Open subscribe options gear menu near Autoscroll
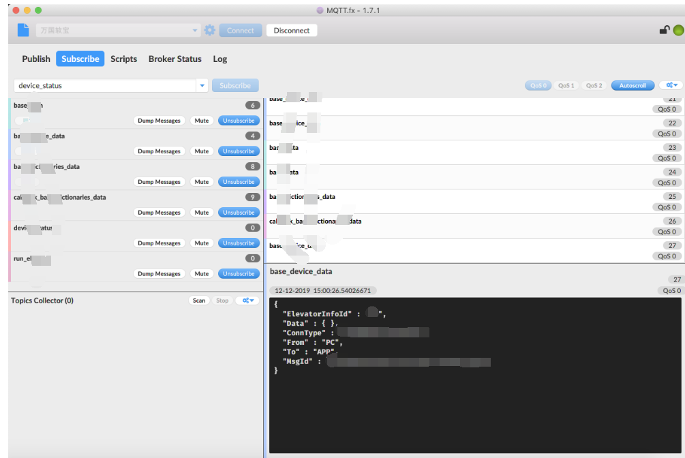Viewport: 685px width, 458px height. [x=671, y=85]
